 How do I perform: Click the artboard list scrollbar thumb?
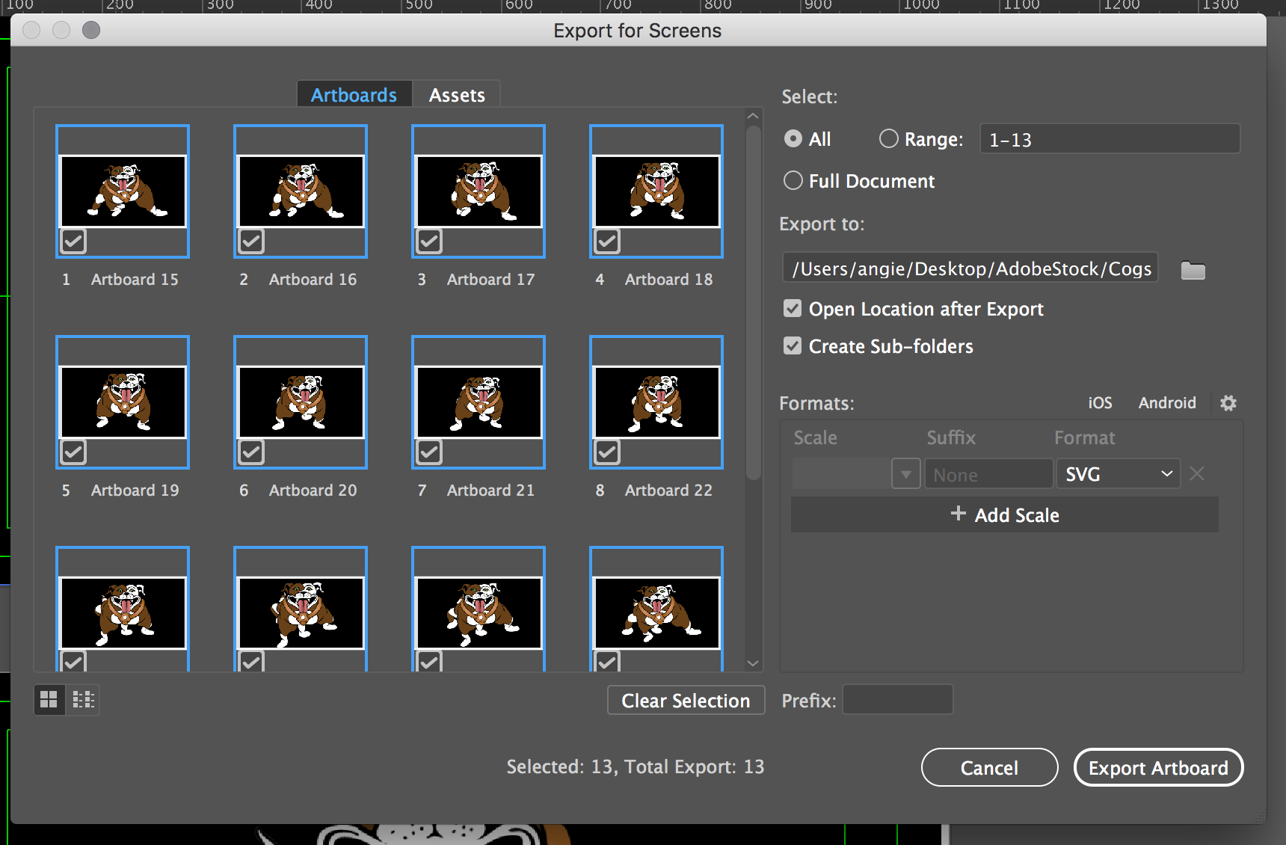pos(753,303)
